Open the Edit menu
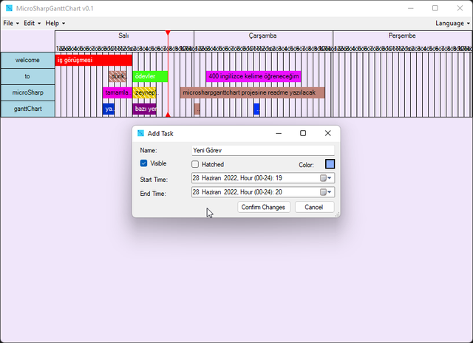The image size is (473, 343). 32,24
